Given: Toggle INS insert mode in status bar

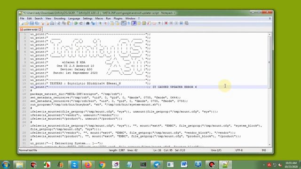Looking at the screenshot, I should point(264,150).
